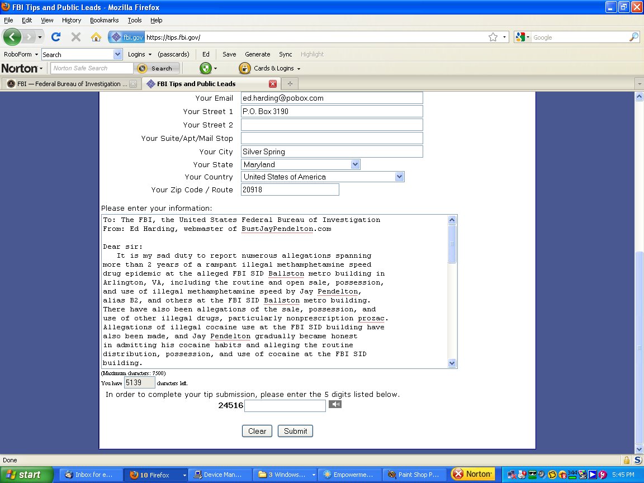Open the Tools menu
The height and width of the screenshot is (483, 644).
point(134,20)
